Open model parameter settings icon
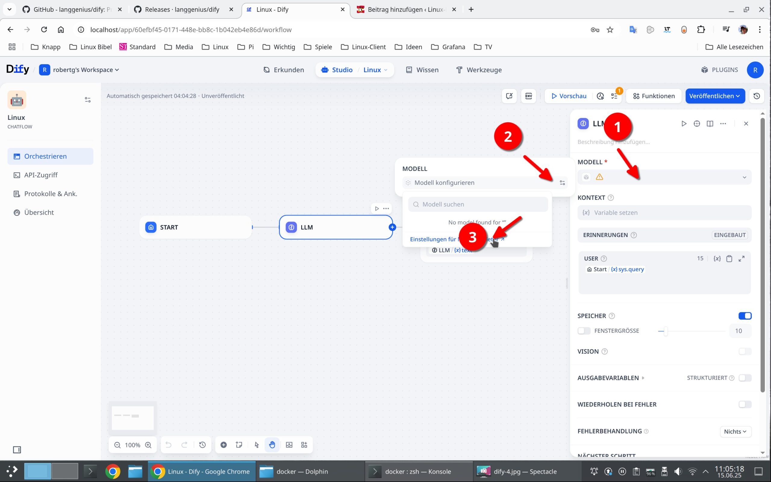Viewport: 771px width, 482px height. pyautogui.click(x=562, y=183)
